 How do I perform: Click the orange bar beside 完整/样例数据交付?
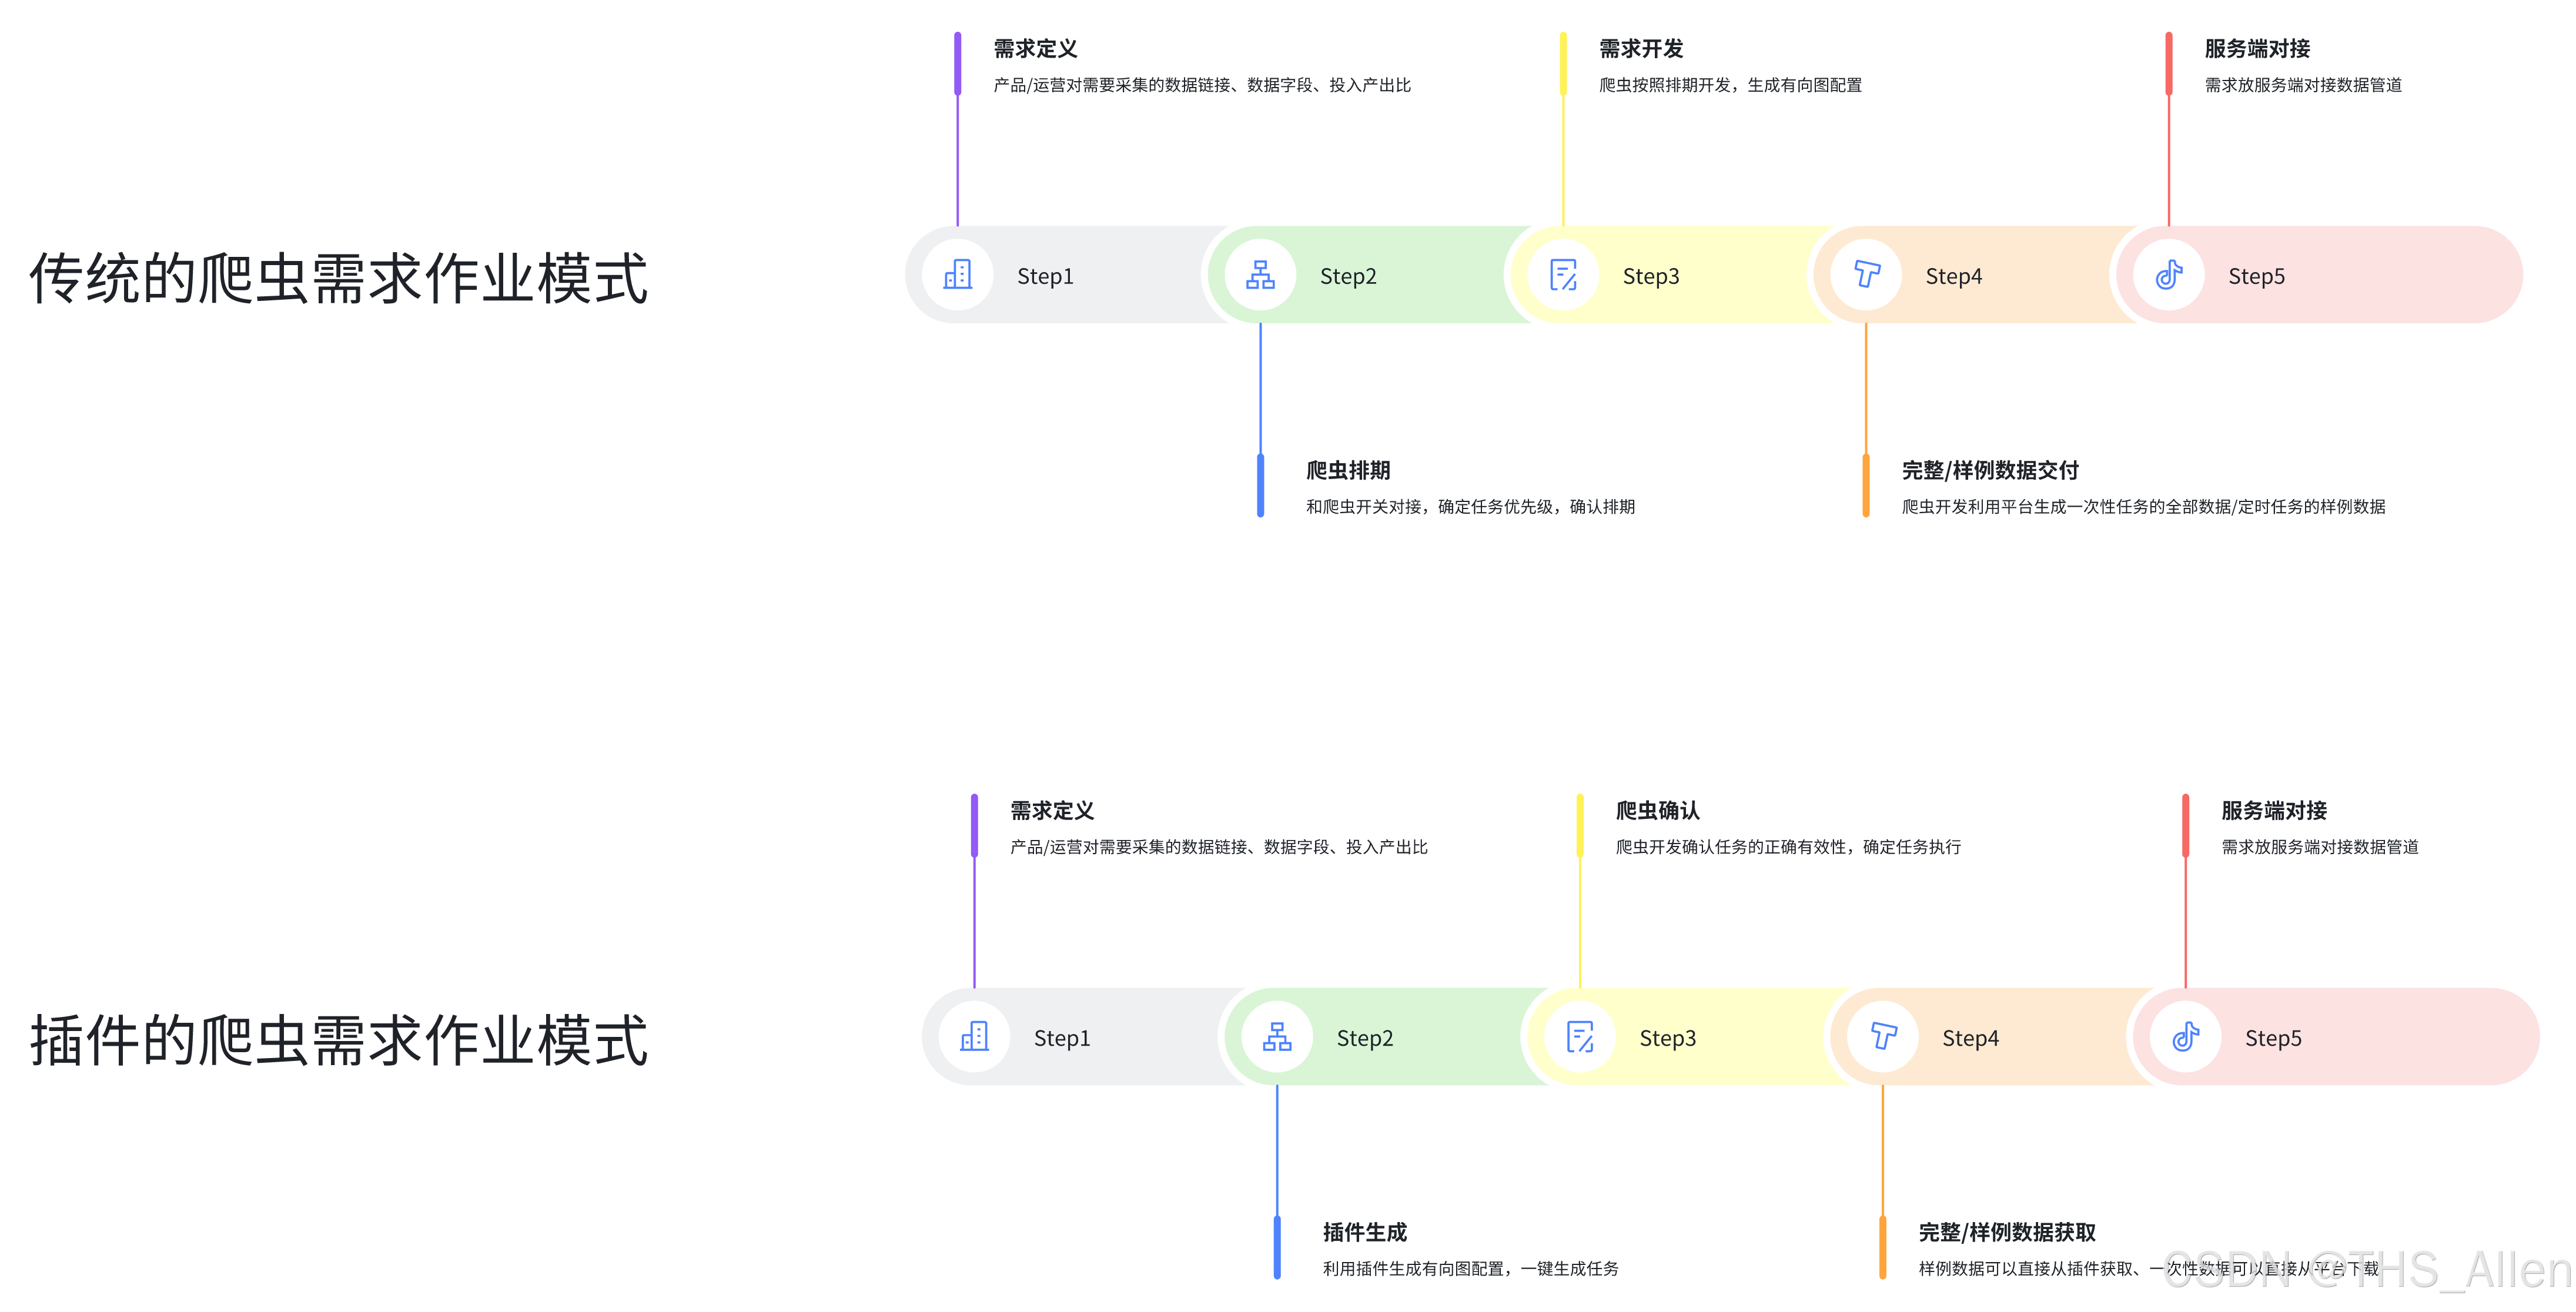[x=1866, y=486]
